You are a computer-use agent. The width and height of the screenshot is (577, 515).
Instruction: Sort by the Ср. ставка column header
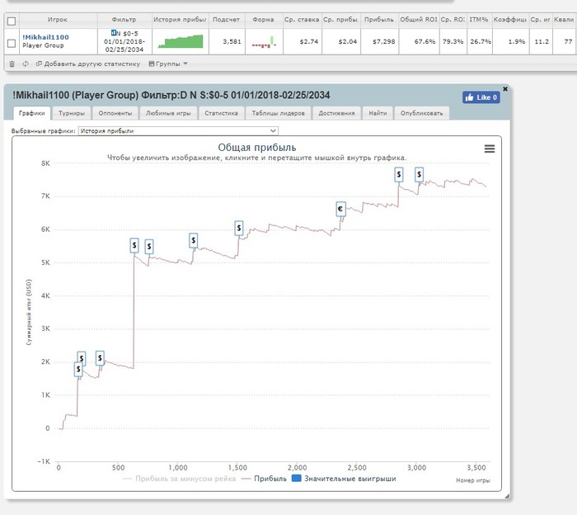(302, 20)
